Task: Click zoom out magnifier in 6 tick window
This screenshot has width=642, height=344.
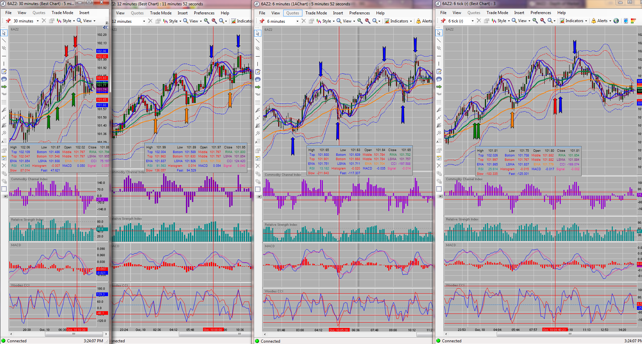Action: (x=543, y=20)
